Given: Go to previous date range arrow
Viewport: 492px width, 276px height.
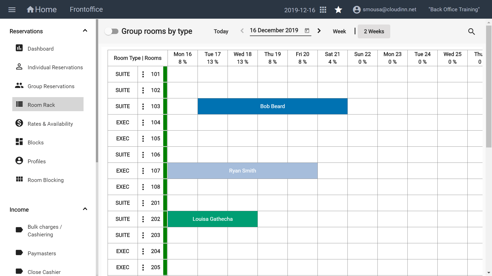Looking at the screenshot, I should (x=242, y=31).
